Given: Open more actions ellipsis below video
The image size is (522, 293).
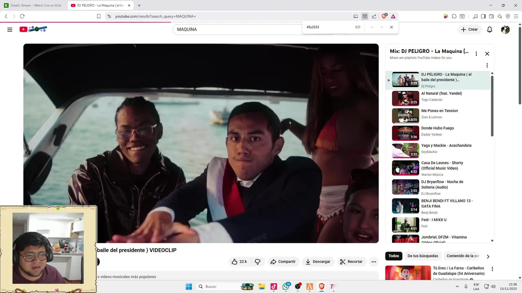Looking at the screenshot, I should pyautogui.click(x=374, y=262).
